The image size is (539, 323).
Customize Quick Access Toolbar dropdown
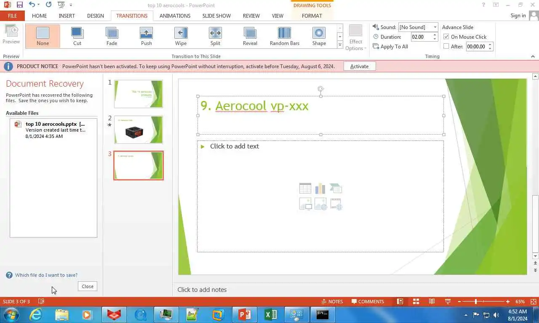71,5
